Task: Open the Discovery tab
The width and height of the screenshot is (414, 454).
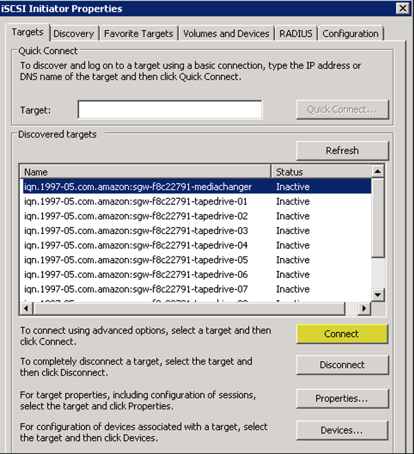Action: [x=74, y=34]
